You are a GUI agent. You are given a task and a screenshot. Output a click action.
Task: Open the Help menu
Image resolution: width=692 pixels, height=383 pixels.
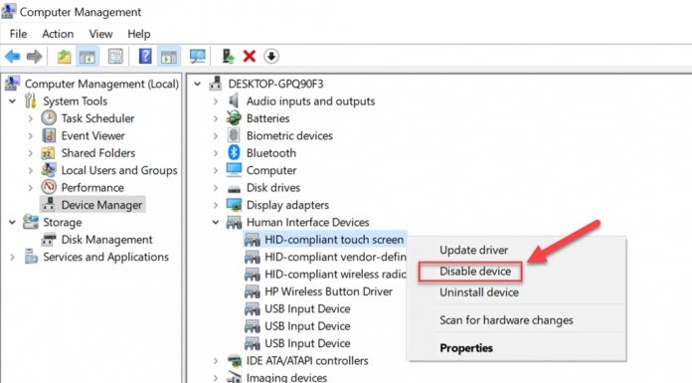click(x=139, y=34)
